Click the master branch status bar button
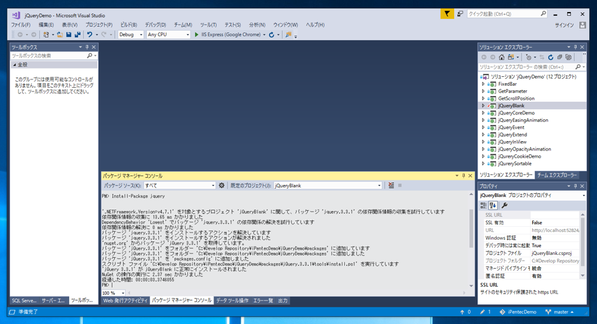This screenshot has width=597, height=324. point(560,312)
